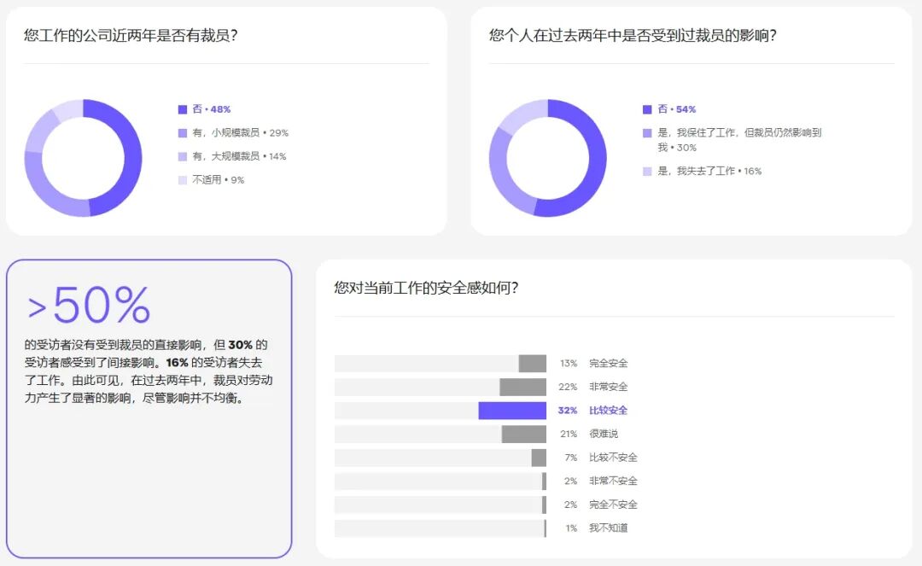Click the 22% value in the bar chart

[568, 387]
